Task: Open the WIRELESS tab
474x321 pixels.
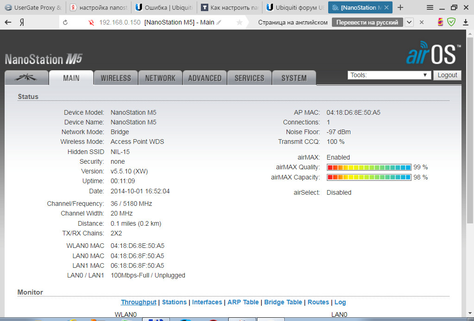Action: pyautogui.click(x=116, y=78)
